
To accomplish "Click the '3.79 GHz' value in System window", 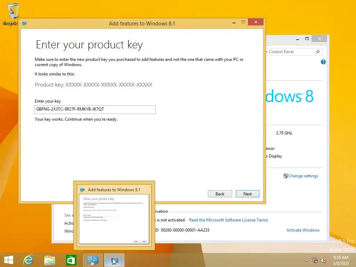I will coord(284,133).
